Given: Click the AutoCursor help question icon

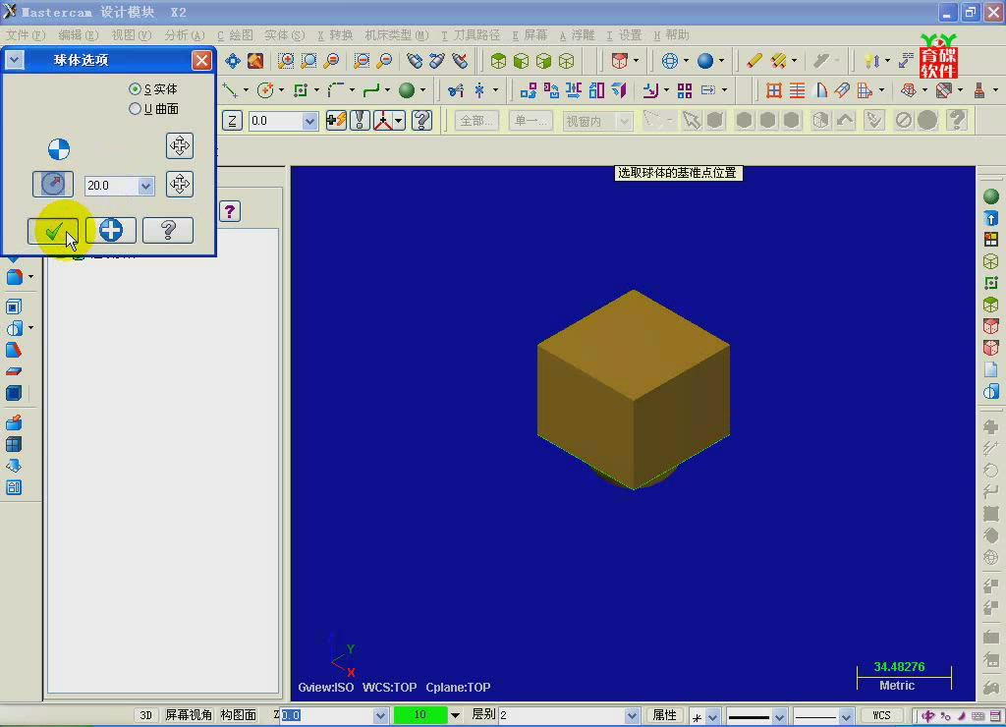Looking at the screenshot, I should [x=421, y=121].
